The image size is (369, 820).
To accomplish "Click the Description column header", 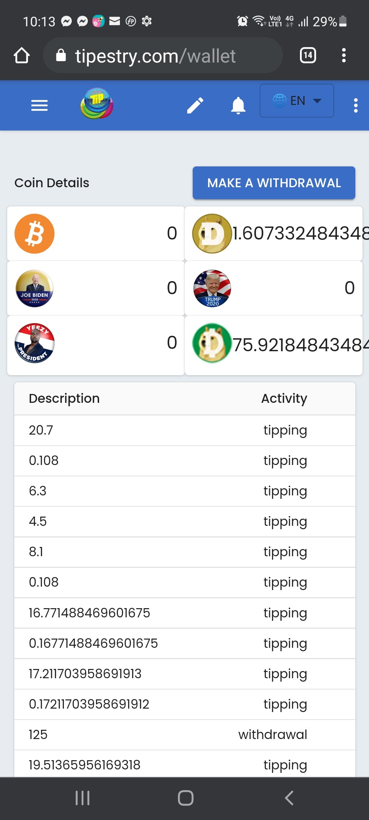I will click(64, 398).
